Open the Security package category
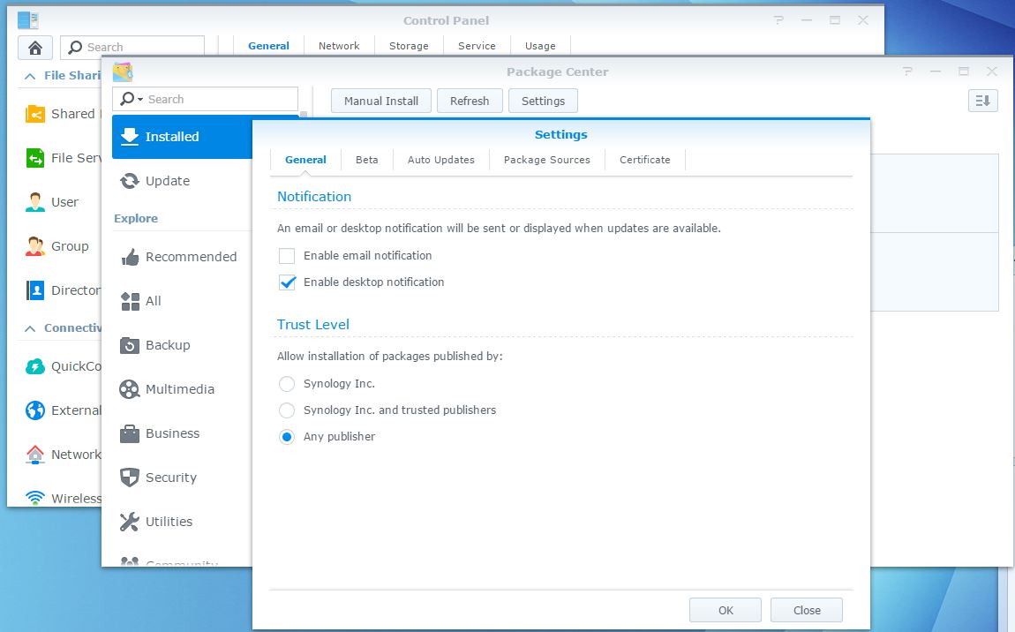 pyautogui.click(x=169, y=478)
